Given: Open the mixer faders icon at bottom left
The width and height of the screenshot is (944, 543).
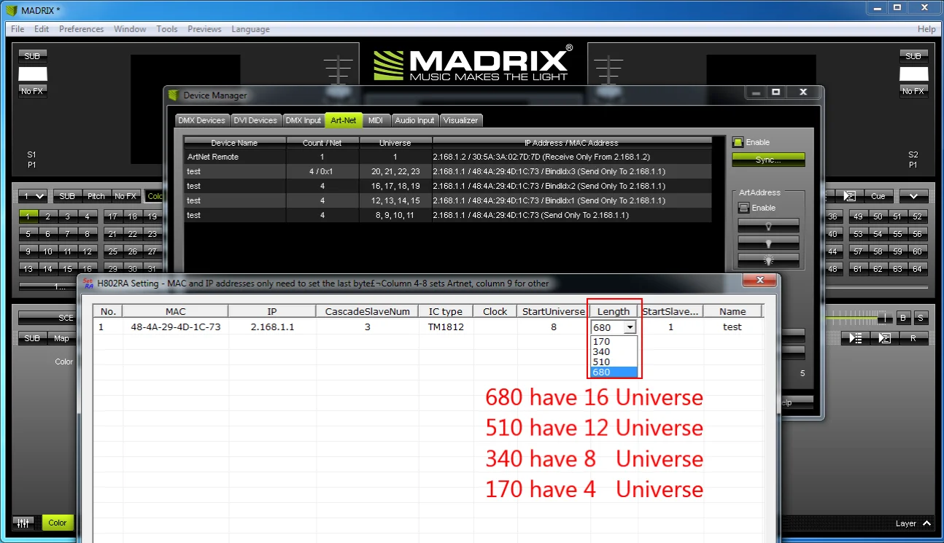Looking at the screenshot, I should coord(23,523).
